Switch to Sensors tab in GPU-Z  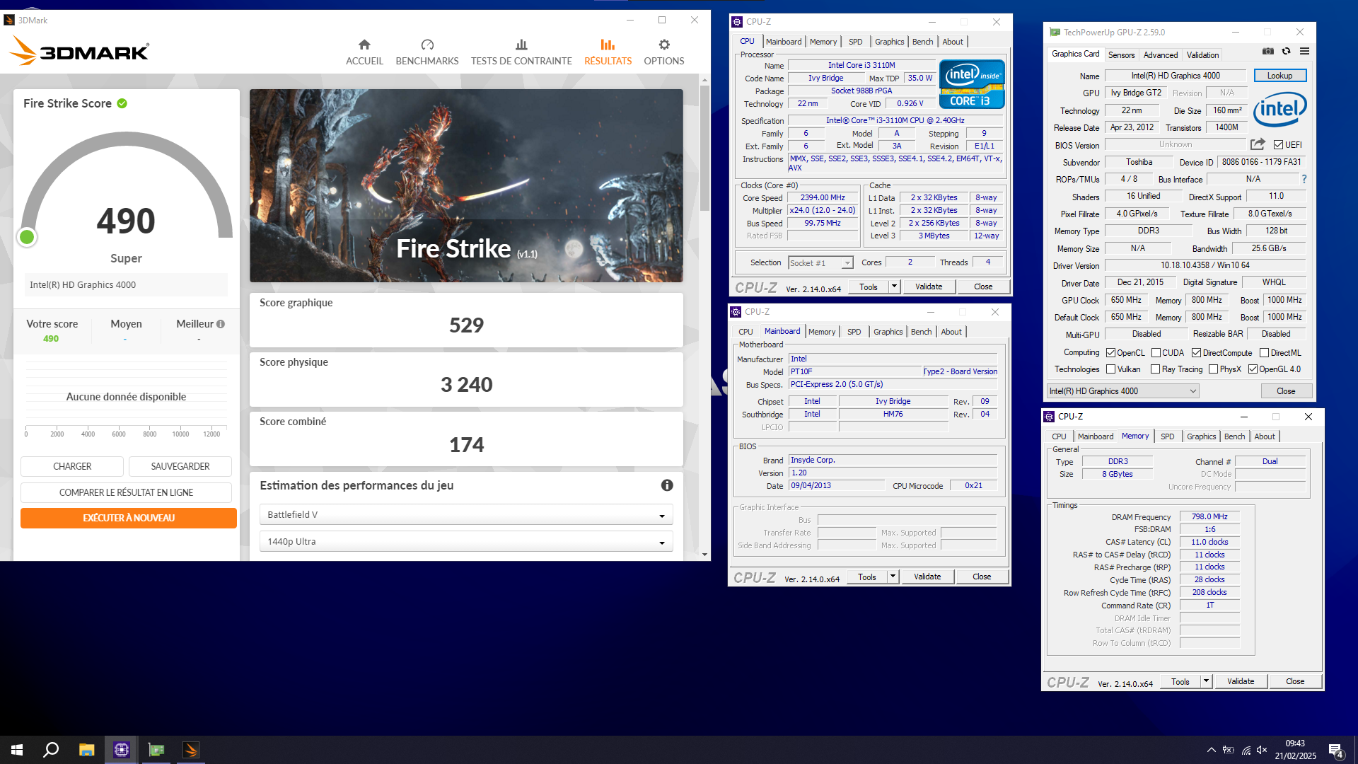point(1121,55)
